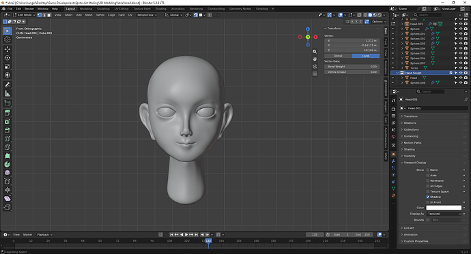Open the Display As Textured dropdown
Image resolution: width=471 pixels, height=254 pixels.
click(444, 214)
